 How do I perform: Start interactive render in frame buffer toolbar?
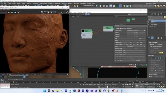tap(61, 12)
